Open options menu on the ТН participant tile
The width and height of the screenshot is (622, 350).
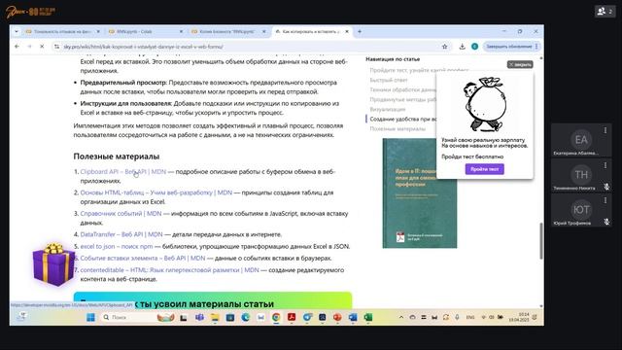click(605, 165)
